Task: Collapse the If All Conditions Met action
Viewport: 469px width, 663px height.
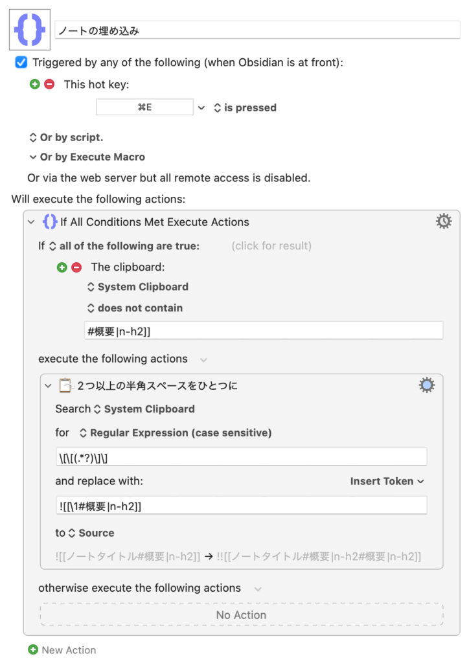Action: tap(31, 221)
